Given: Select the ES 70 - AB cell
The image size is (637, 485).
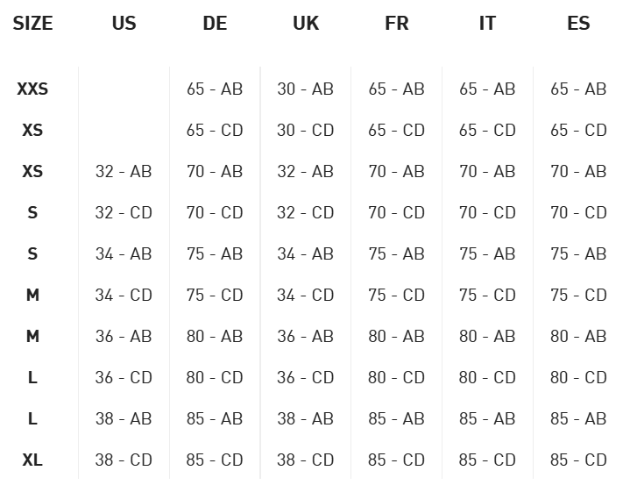Looking at the screenshot, I should tap(578, 171).
